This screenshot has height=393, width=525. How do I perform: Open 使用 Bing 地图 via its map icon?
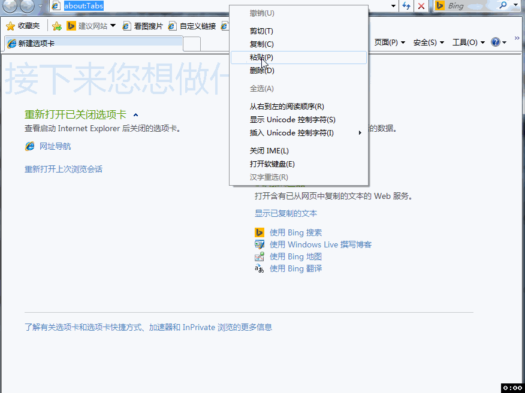(x=260, y=256)
